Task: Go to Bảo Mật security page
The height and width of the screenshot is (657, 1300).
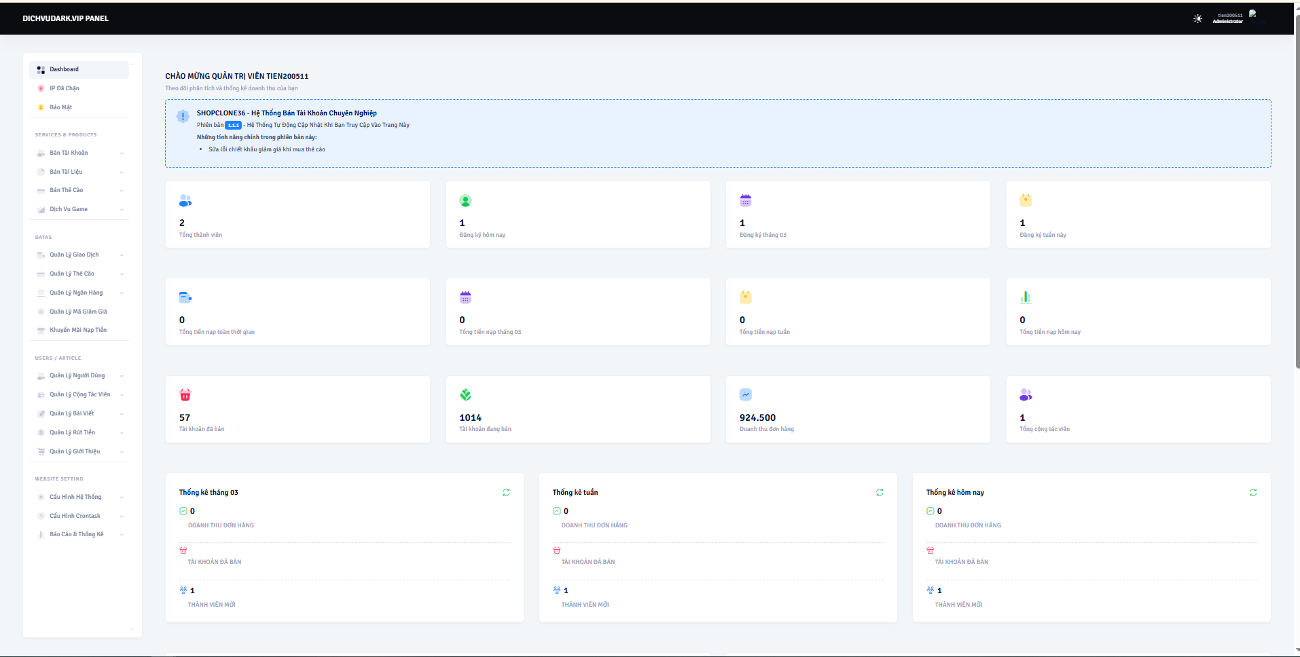Action: pyautogui.click(x=61, y=107)
